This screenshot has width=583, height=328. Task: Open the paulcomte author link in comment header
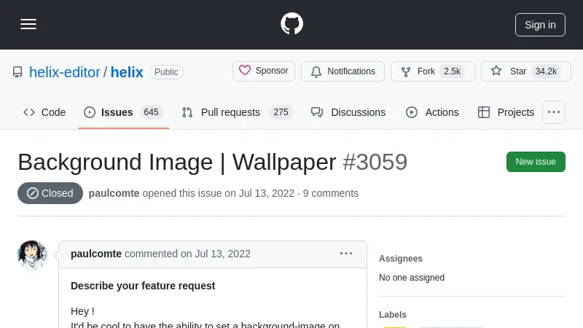(x=96, y=254)
